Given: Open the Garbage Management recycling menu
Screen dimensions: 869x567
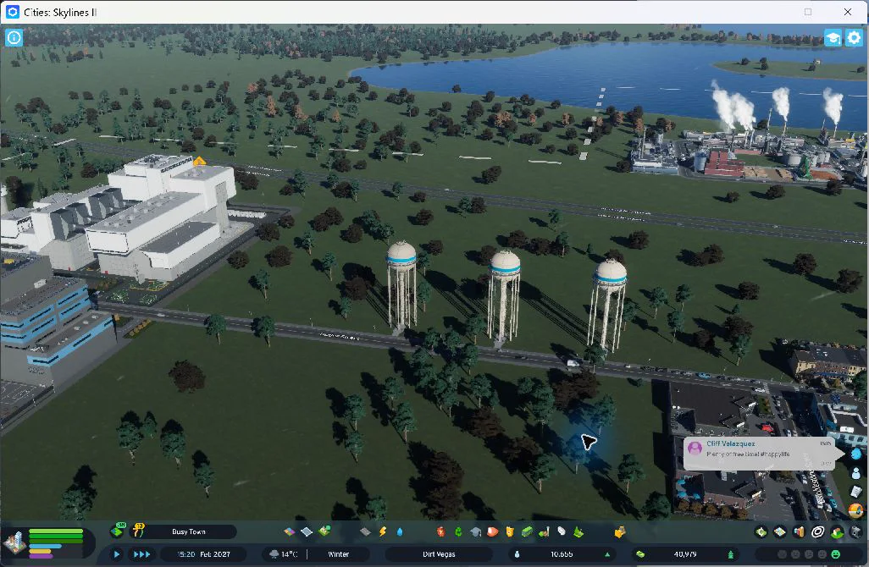Looking at the screenshot, I should [x=458, y=531].
